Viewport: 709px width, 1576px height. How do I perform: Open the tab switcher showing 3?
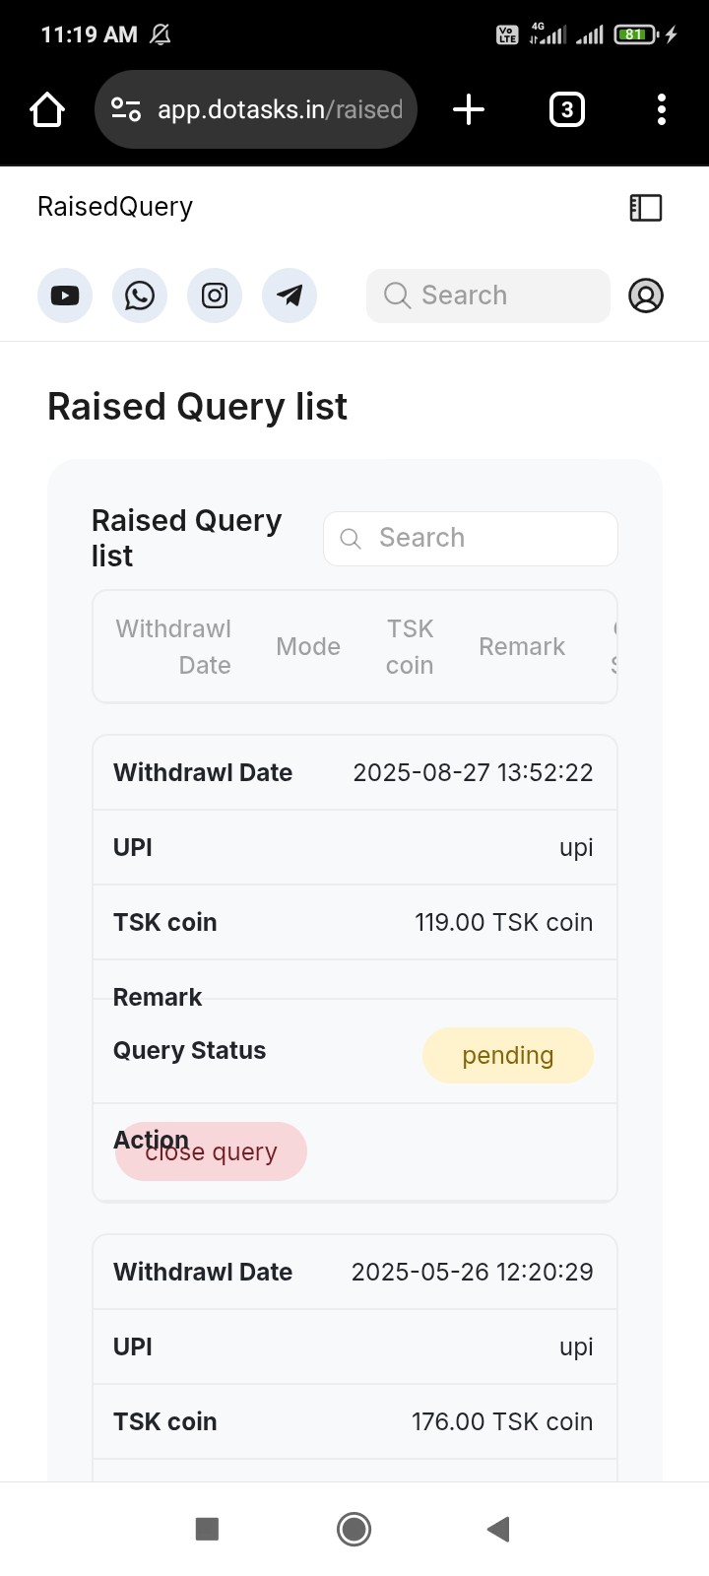point(566,109)
